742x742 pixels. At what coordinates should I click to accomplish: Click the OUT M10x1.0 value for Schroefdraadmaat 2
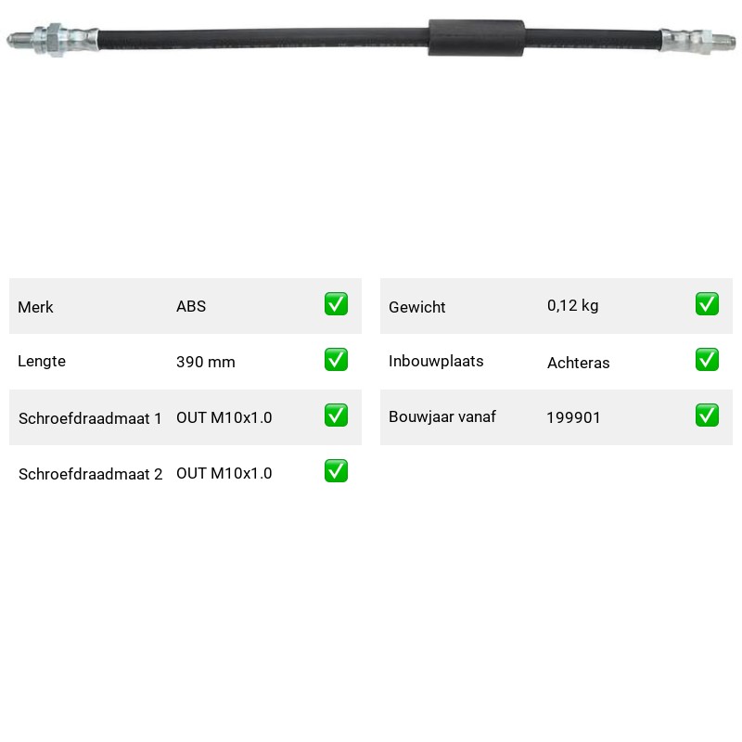(x=224, y=473)
